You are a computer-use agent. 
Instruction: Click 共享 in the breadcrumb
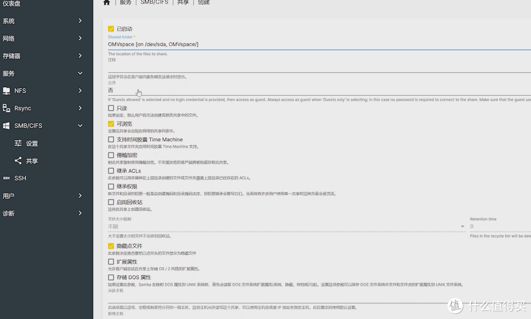click(x=183, y=2)
